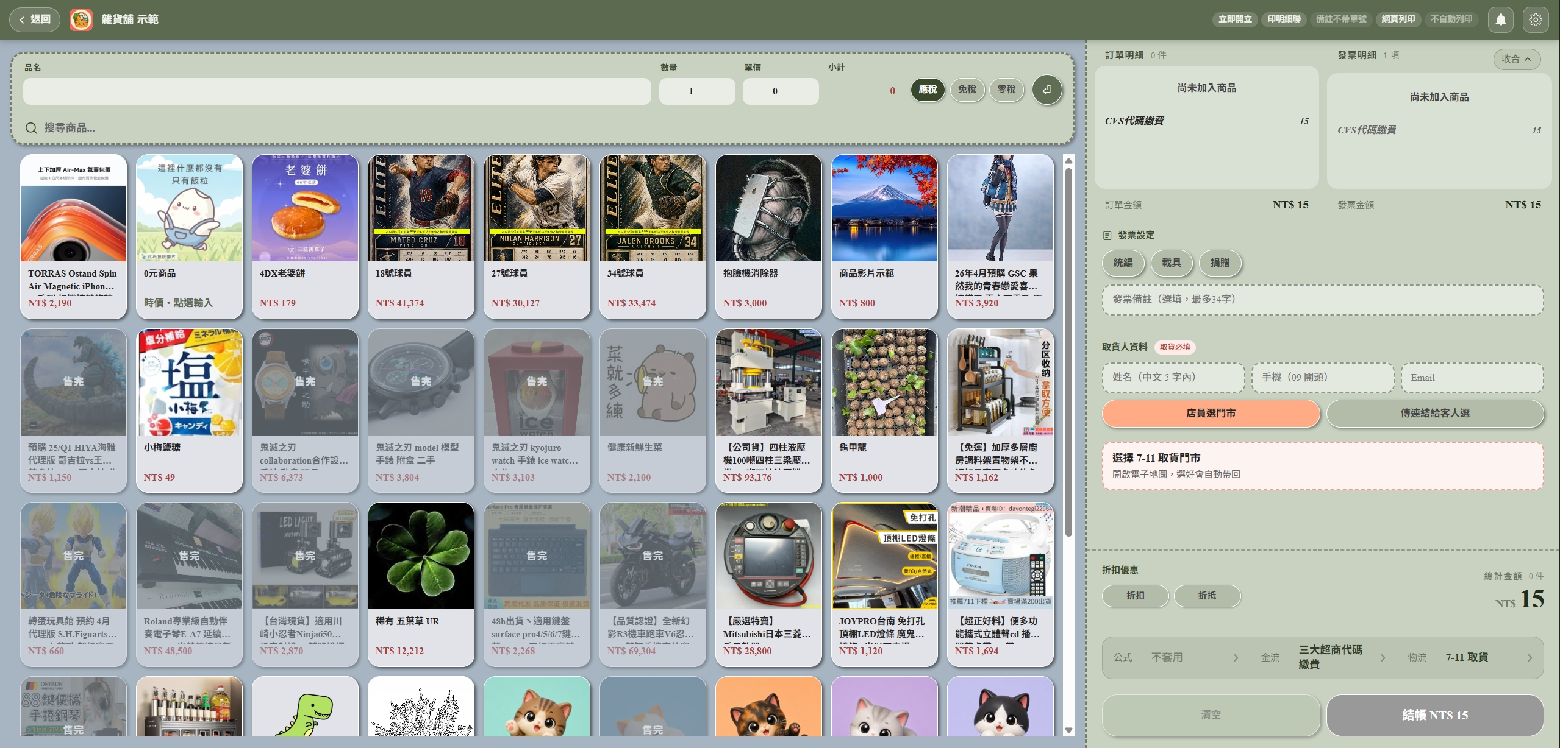Image resolution: width=1560 pixels, height=748 pixels.
Task: Click the scrollbar down arrow
Action: 1068,730
